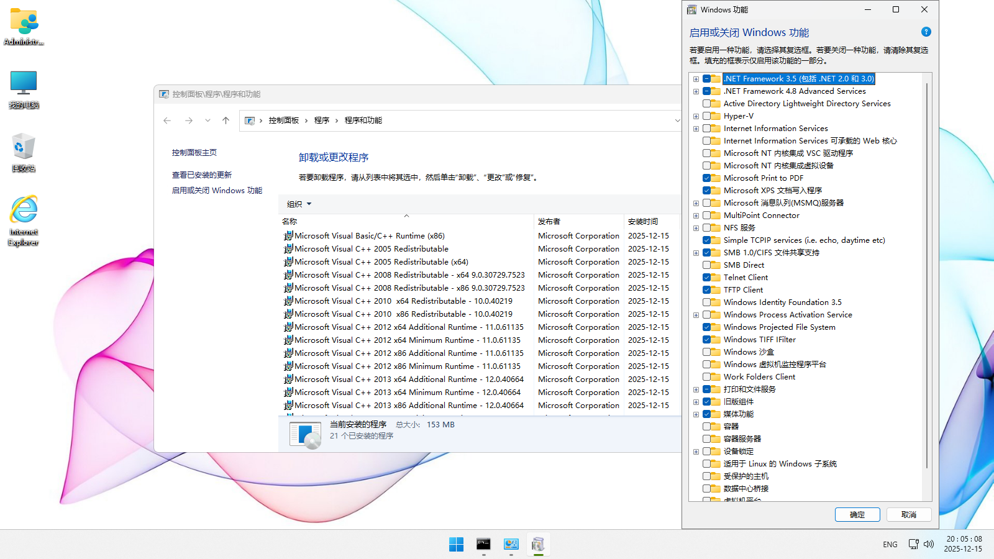This screenshot has width=994, height=559.
Task: Enable the Windows 沙盒 checkbox
Action: (x=706, y=352)
